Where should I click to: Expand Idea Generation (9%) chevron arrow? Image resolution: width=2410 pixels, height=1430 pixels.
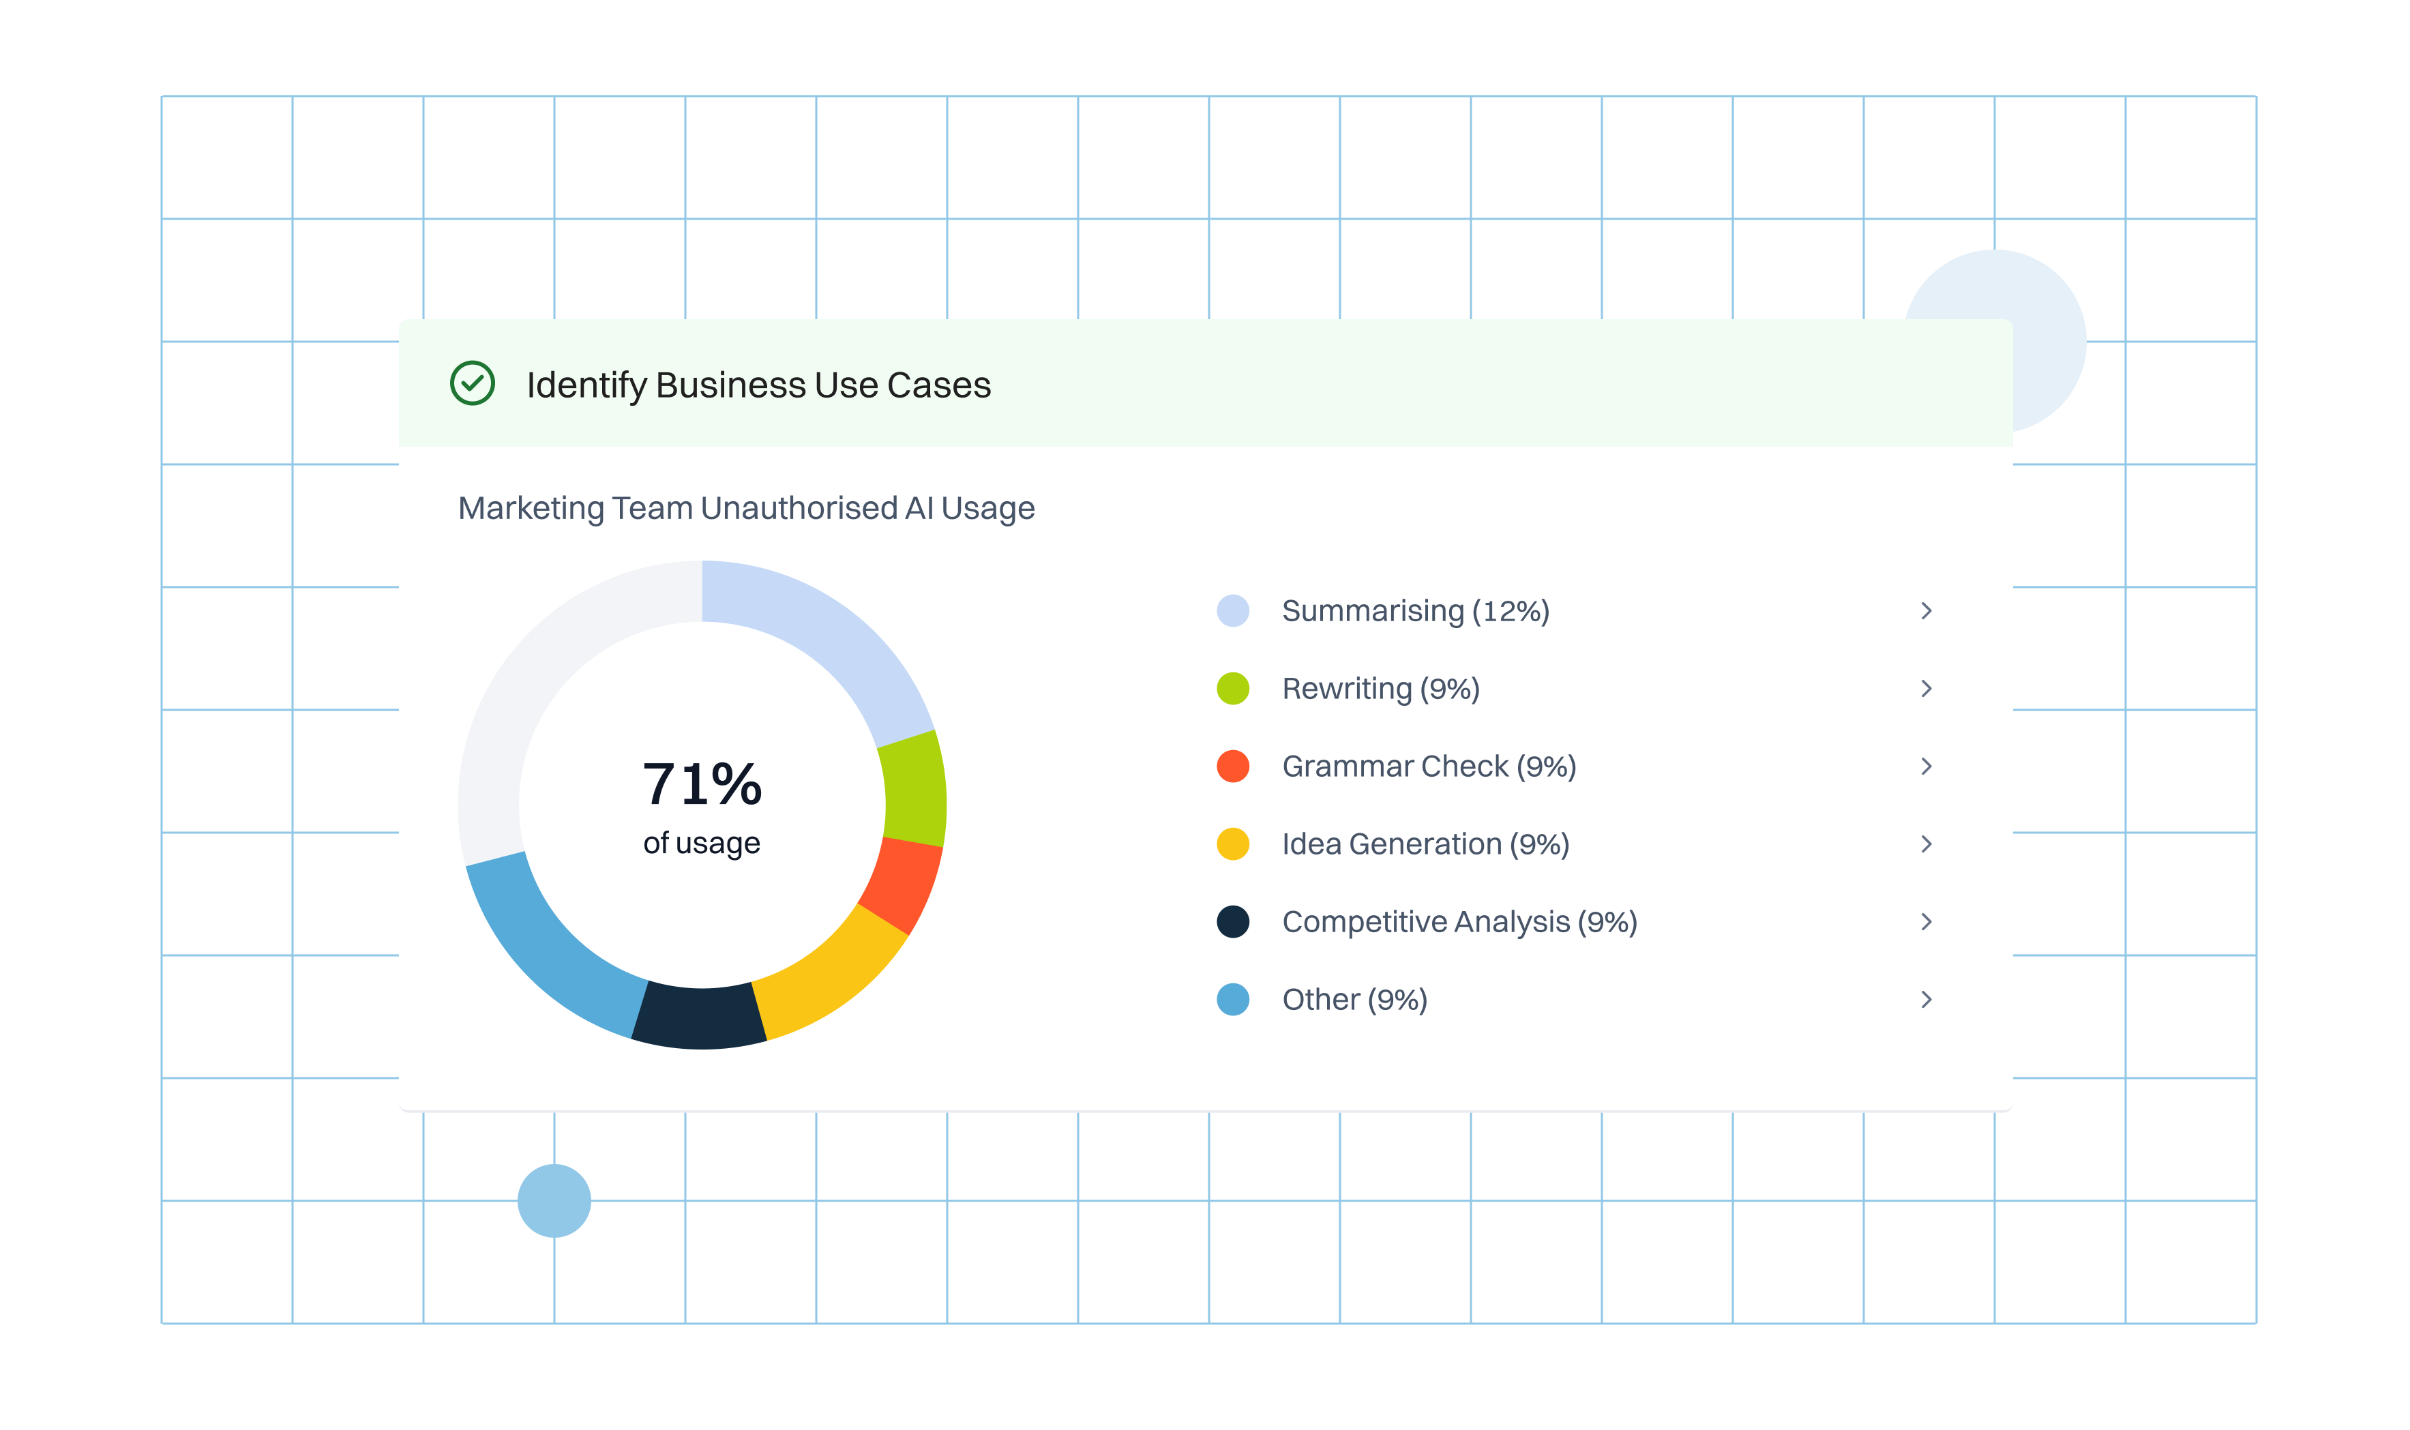(1925, 844)
